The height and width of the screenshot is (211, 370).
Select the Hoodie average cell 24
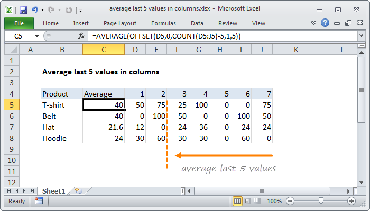point(104,138)
